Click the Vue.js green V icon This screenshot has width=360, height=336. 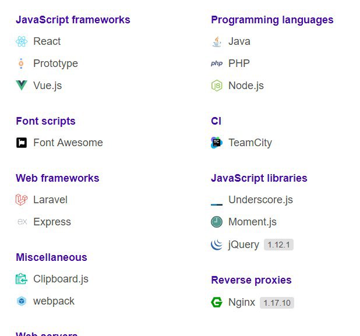click(22, 86)
